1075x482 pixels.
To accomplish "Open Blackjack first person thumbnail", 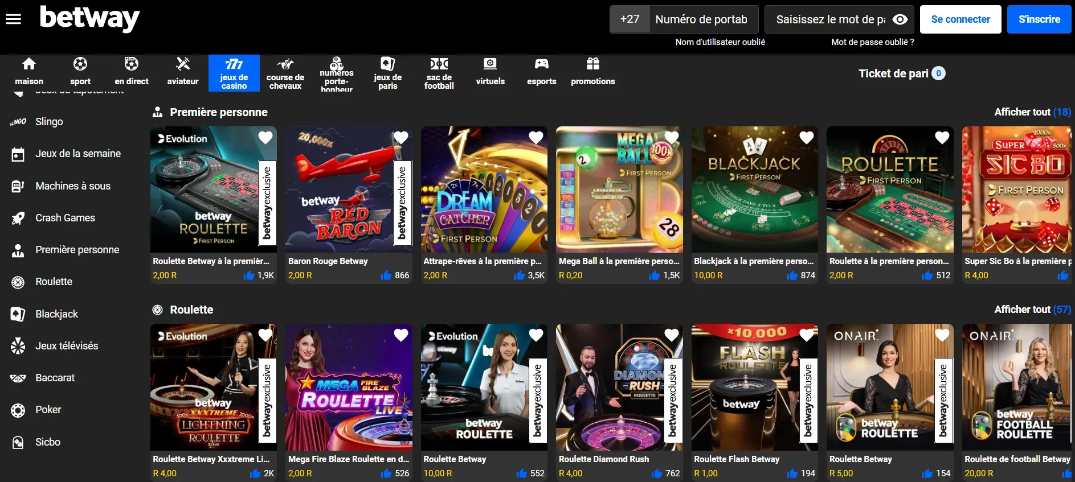I will click(x=755, y=189).
